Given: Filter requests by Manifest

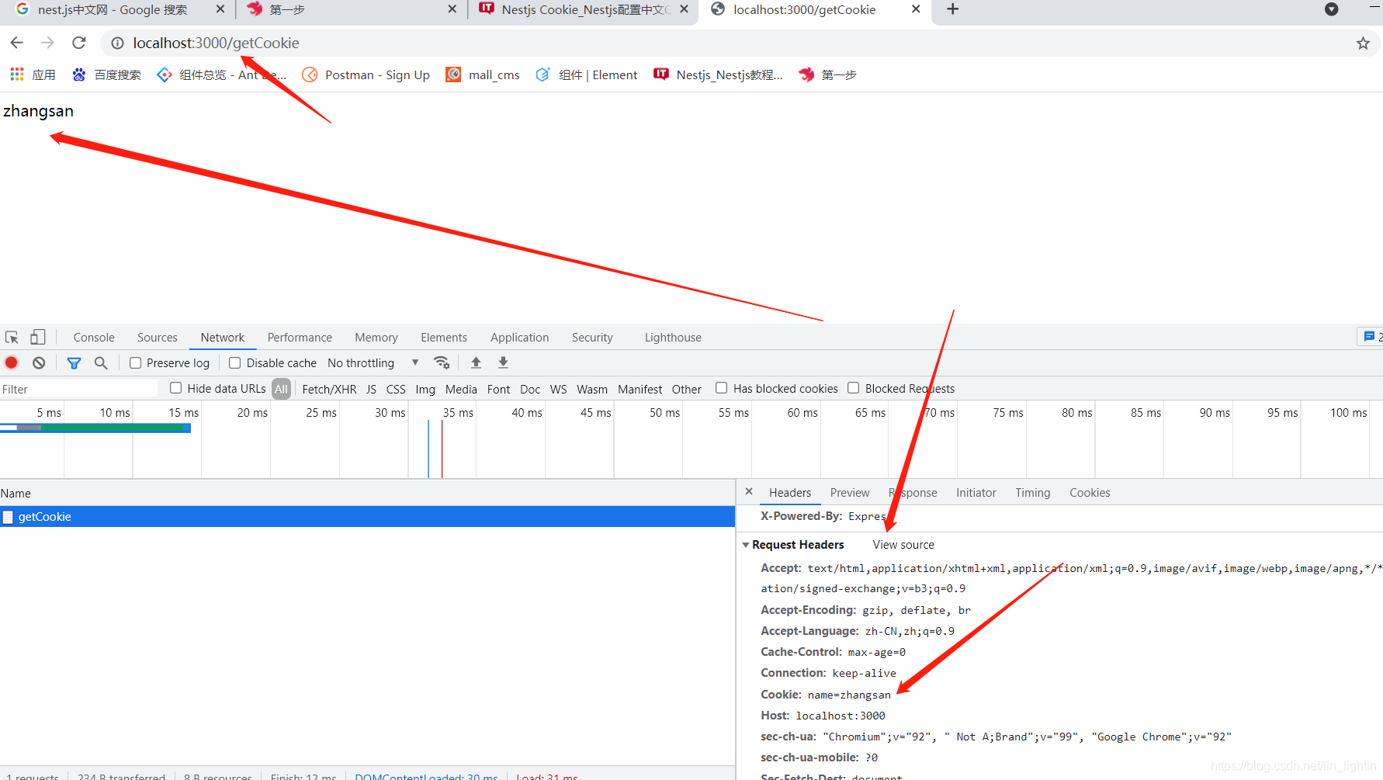Looking at the screenshot, I should click(640, 389).
